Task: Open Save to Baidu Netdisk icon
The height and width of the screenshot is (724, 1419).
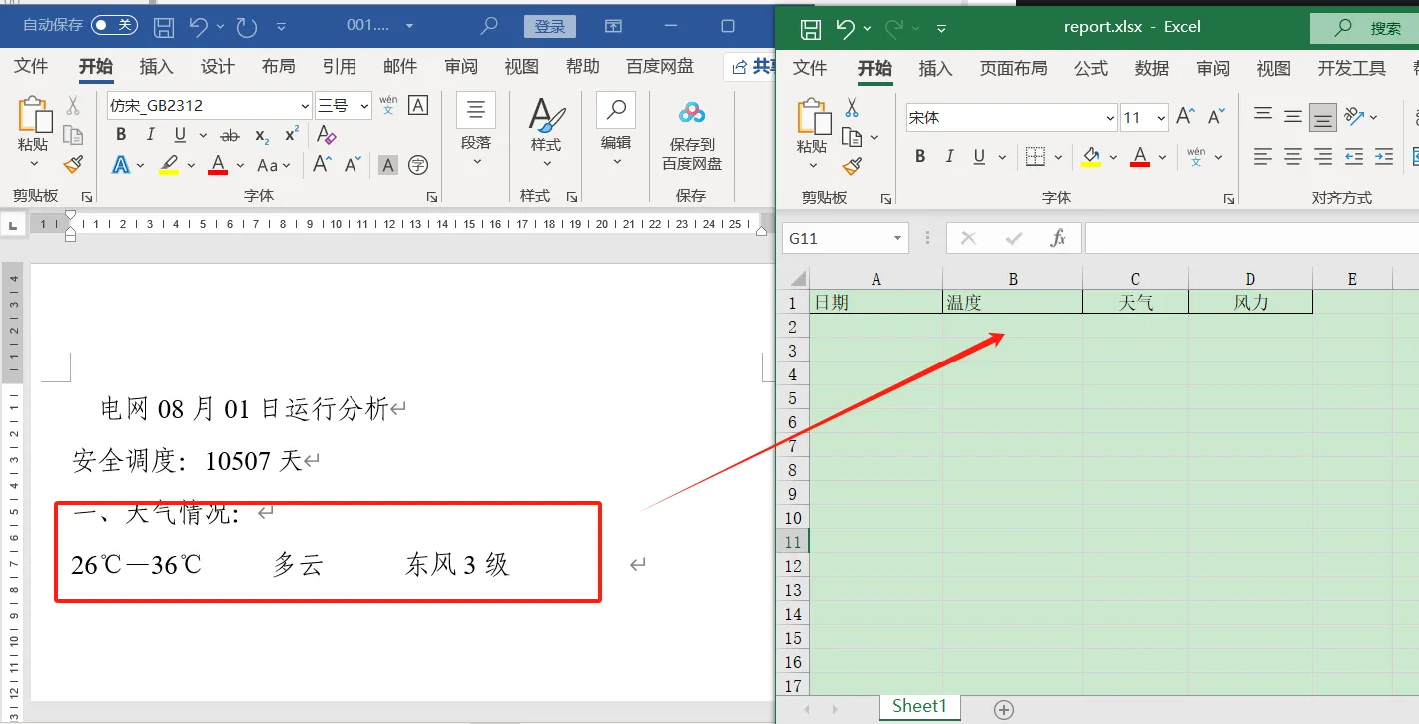Action: pyautogui.click(x=691, y=136)
